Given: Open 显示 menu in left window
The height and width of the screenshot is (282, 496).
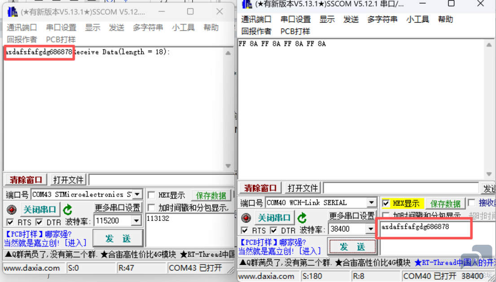Looking at the screenshot, I should (92, 27).
